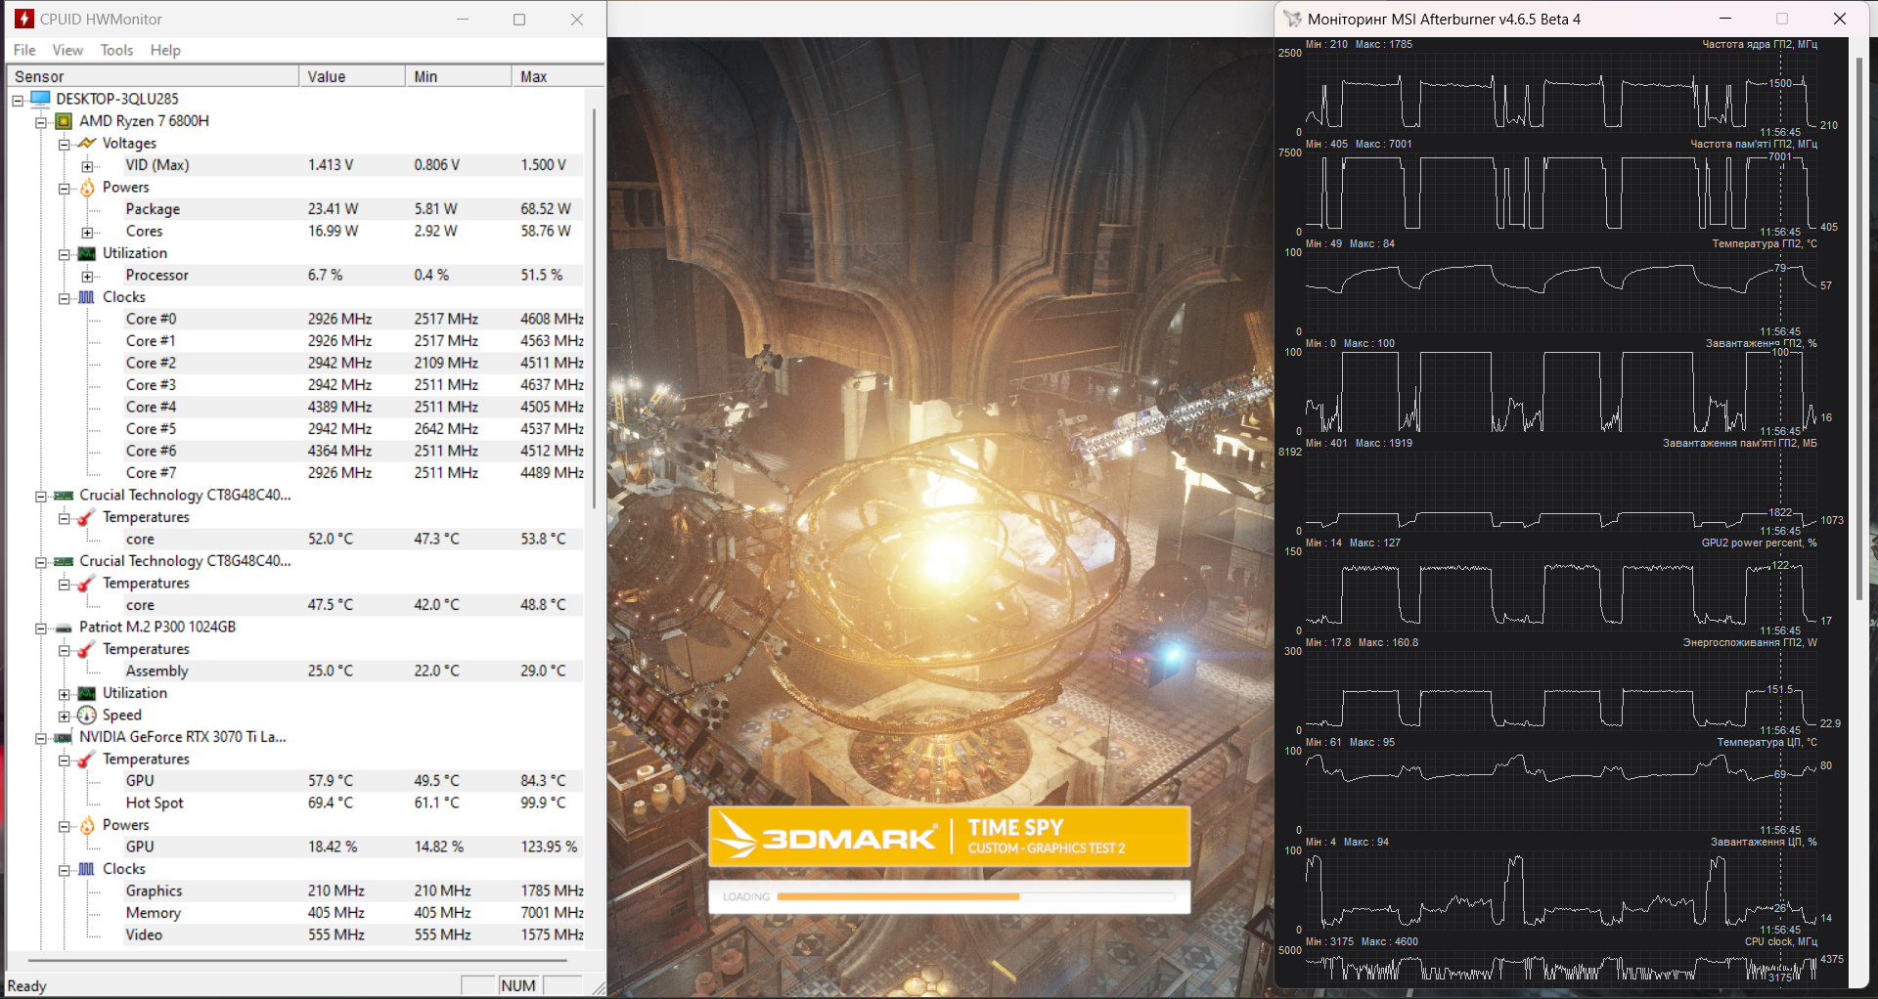Click the Utilization icon under Patriot M.2
This screenshot has height=999, width=1878.
[87, 693]
